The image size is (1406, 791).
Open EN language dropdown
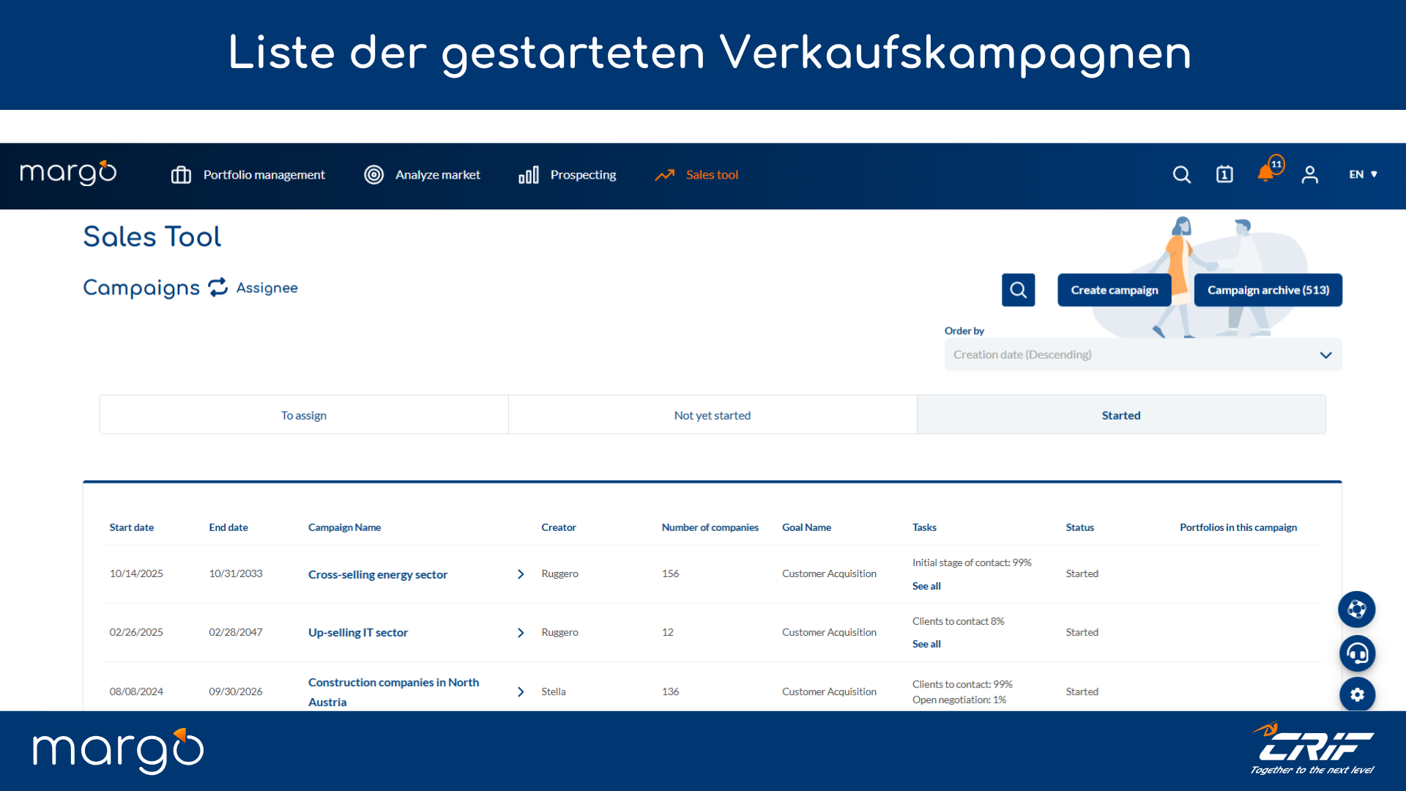tap(1363, 174)
